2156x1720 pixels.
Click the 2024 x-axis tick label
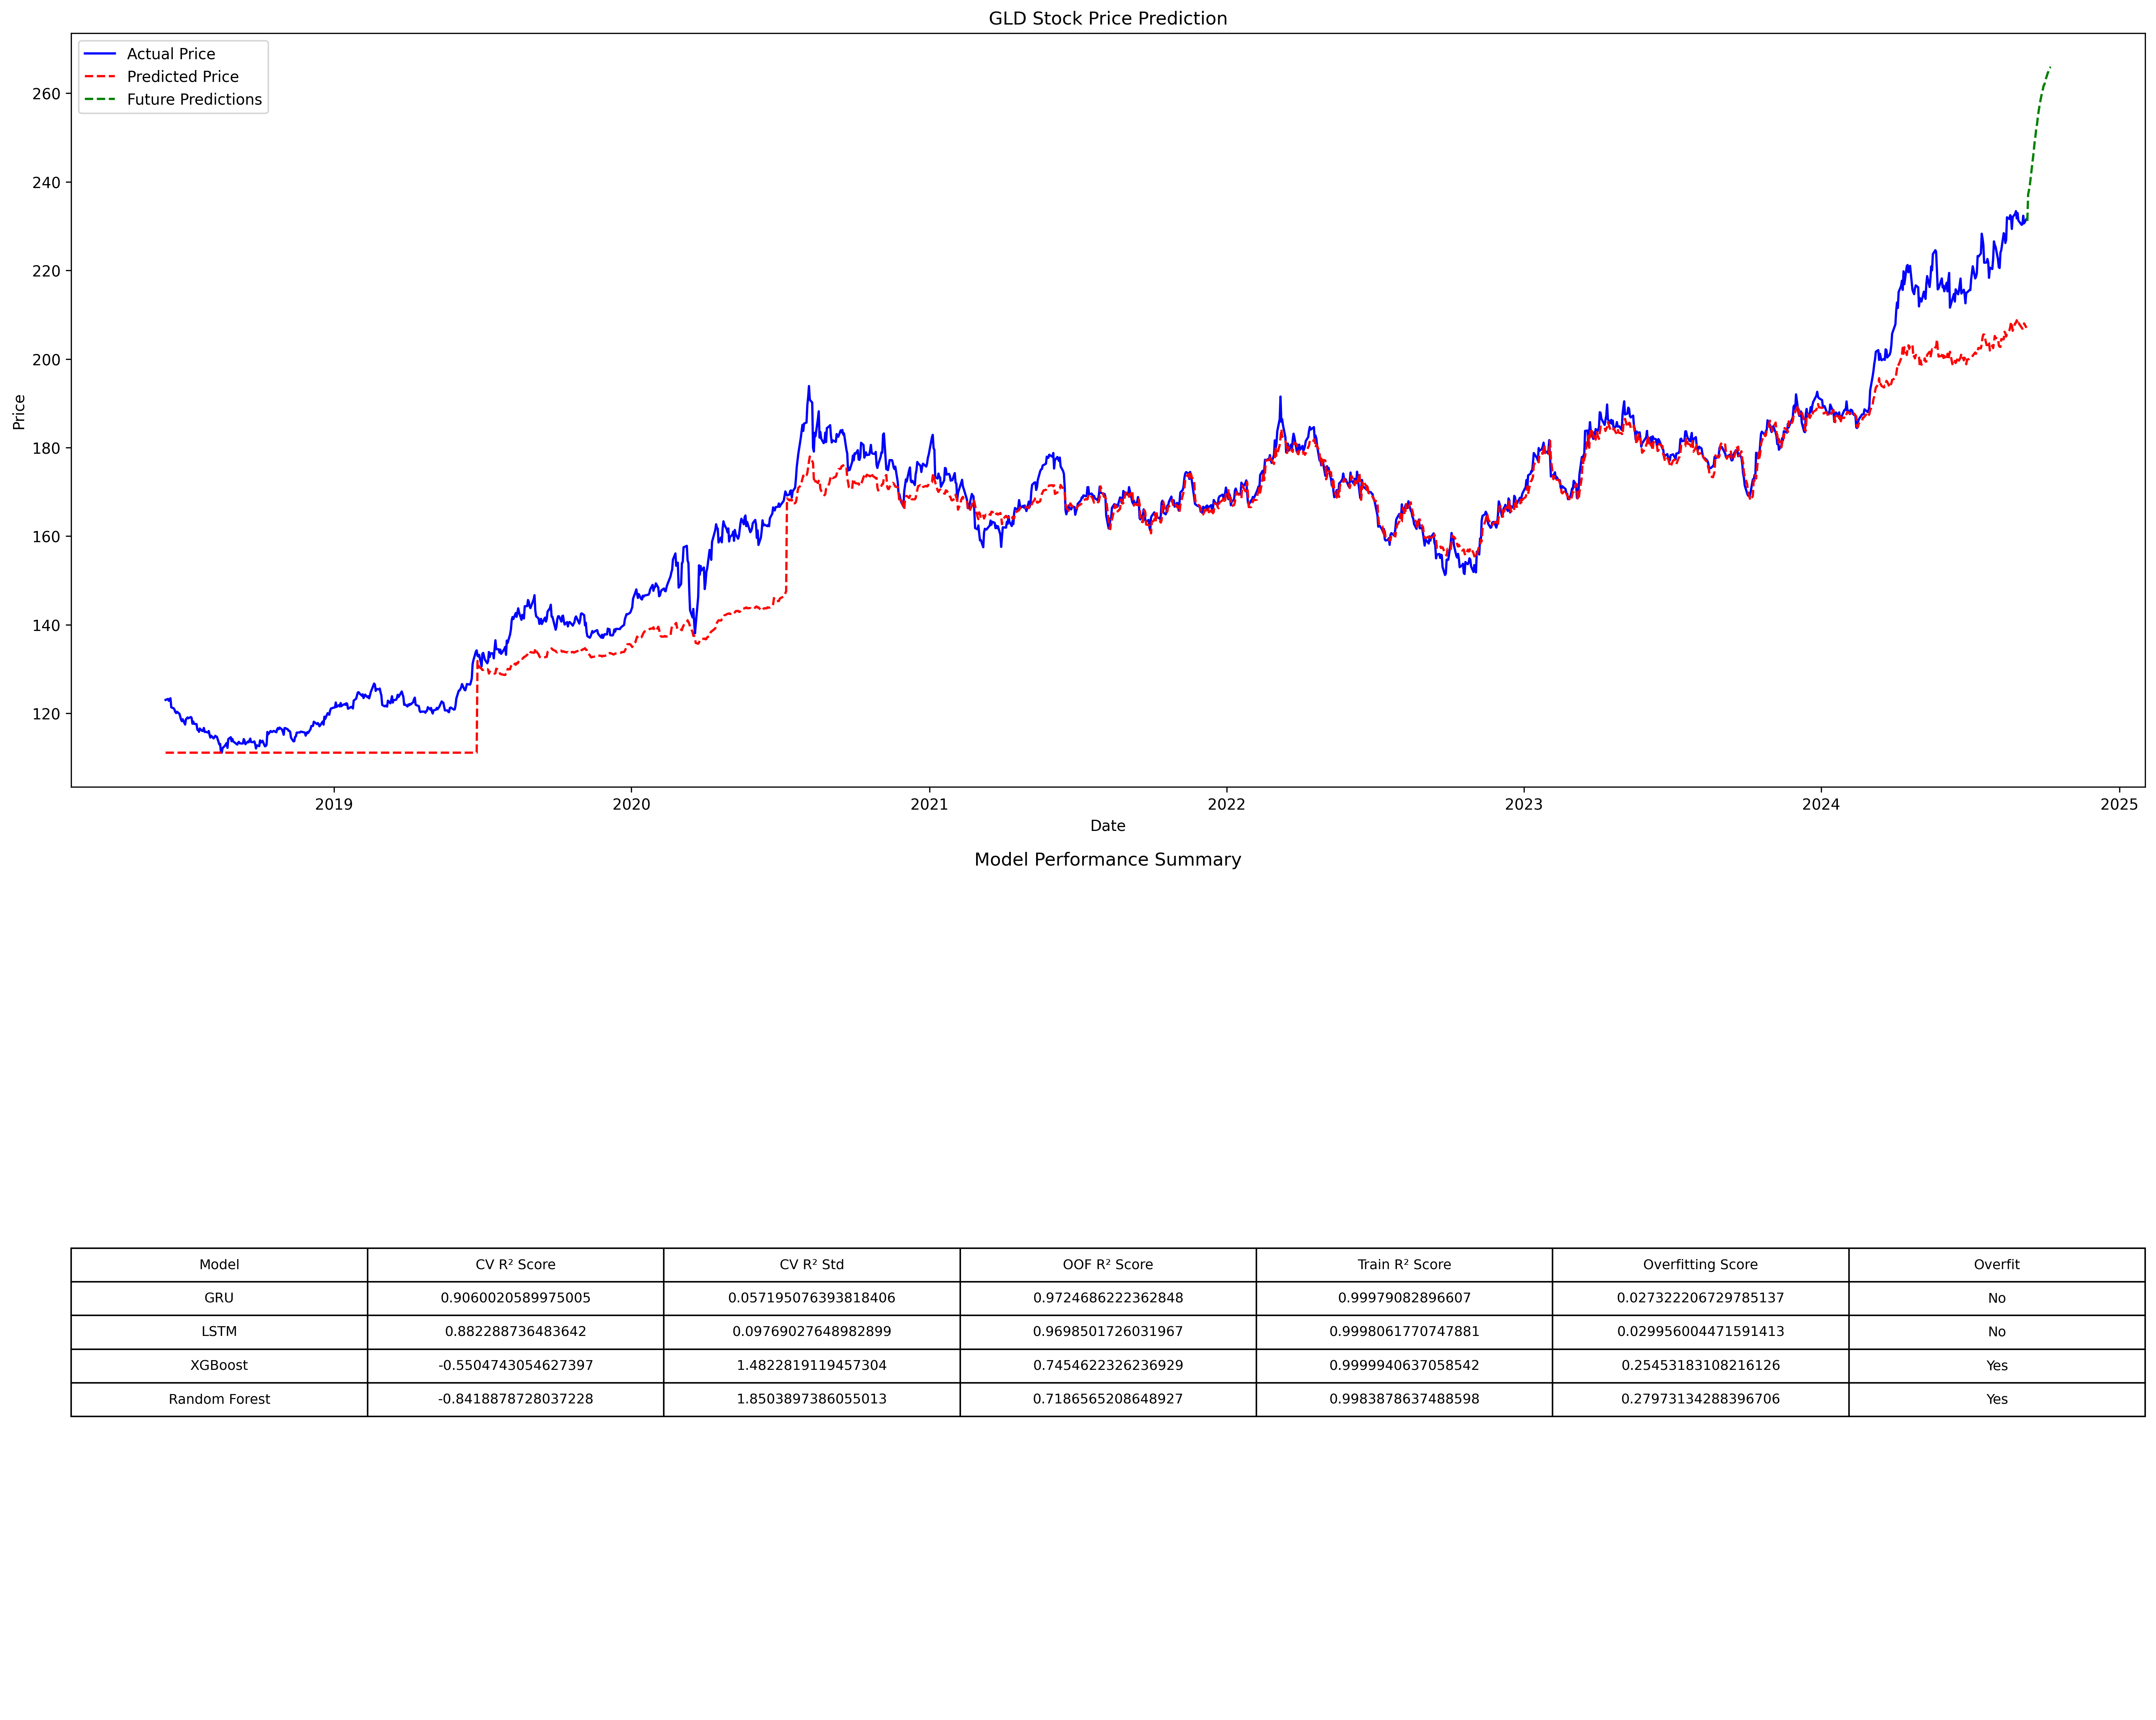click(1821, 805)
